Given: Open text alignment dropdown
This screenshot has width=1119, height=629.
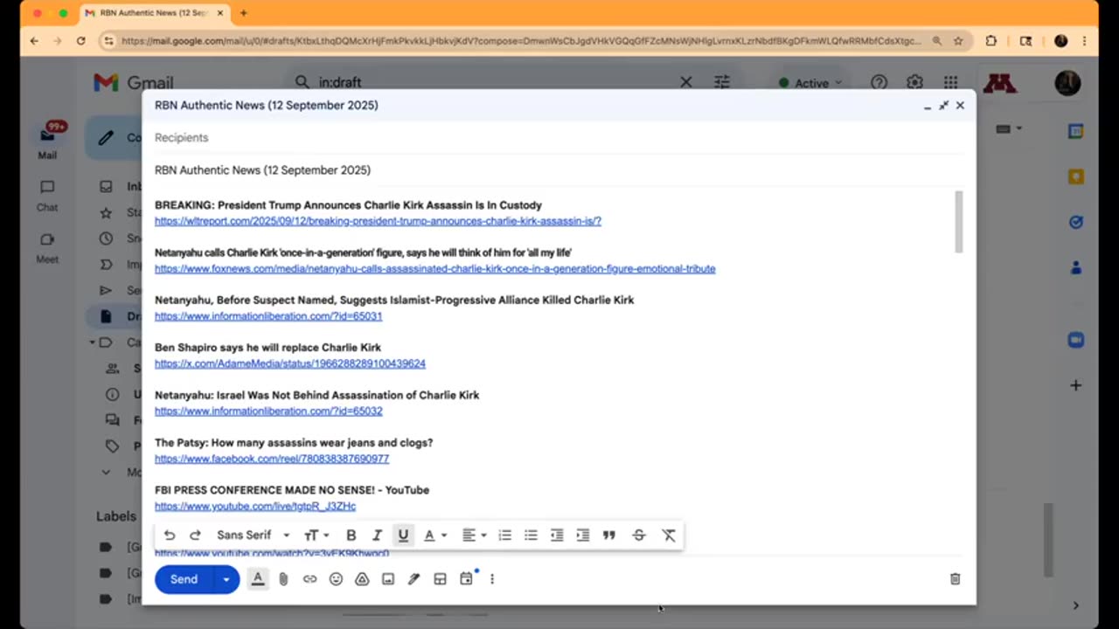Looking at the screenshot, I should click(x=474, y=536).
